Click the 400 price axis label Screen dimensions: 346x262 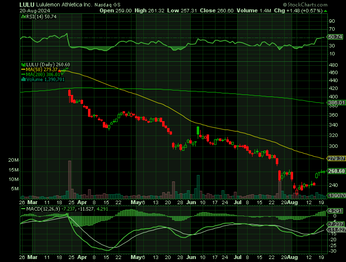tap(333, 97)
